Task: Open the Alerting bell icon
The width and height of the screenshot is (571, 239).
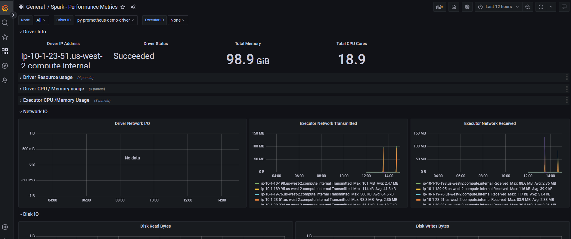Action: (5, 80)
